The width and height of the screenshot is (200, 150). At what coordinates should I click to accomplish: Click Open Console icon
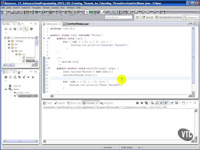click(184, 103)
